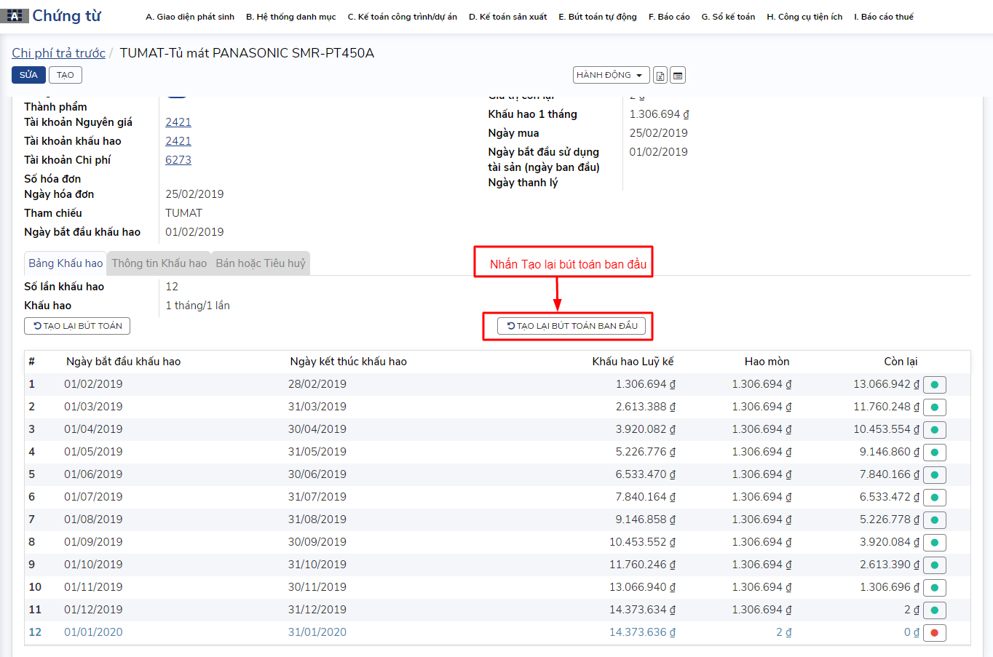Open menu F. Báo cáo
The height and width of the screenshot is (657, 993).
tap(669, 17)
